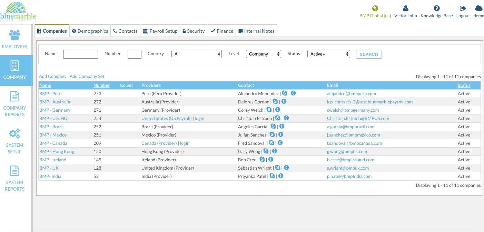
Task: Click phone icon for Gary Wong
Action: [275, 151]
